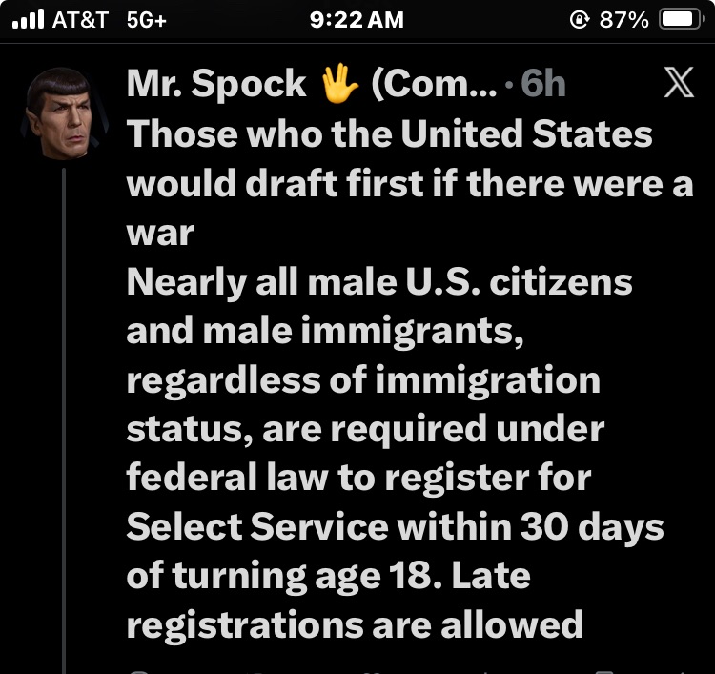This screenshot has height=674, width=715.
Task: Tap the X logo icon on the post
Action: (x=678, y=84)
